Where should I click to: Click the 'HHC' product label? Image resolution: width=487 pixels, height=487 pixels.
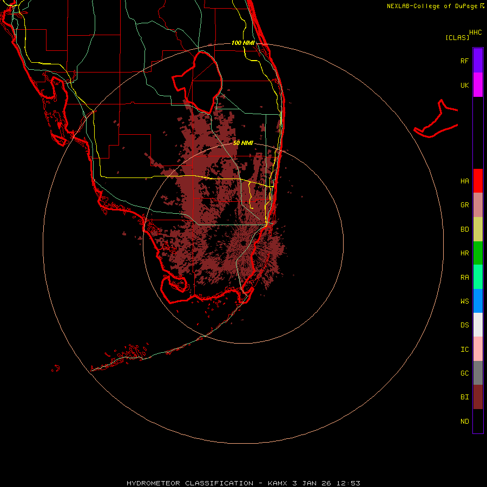[475, 32]
